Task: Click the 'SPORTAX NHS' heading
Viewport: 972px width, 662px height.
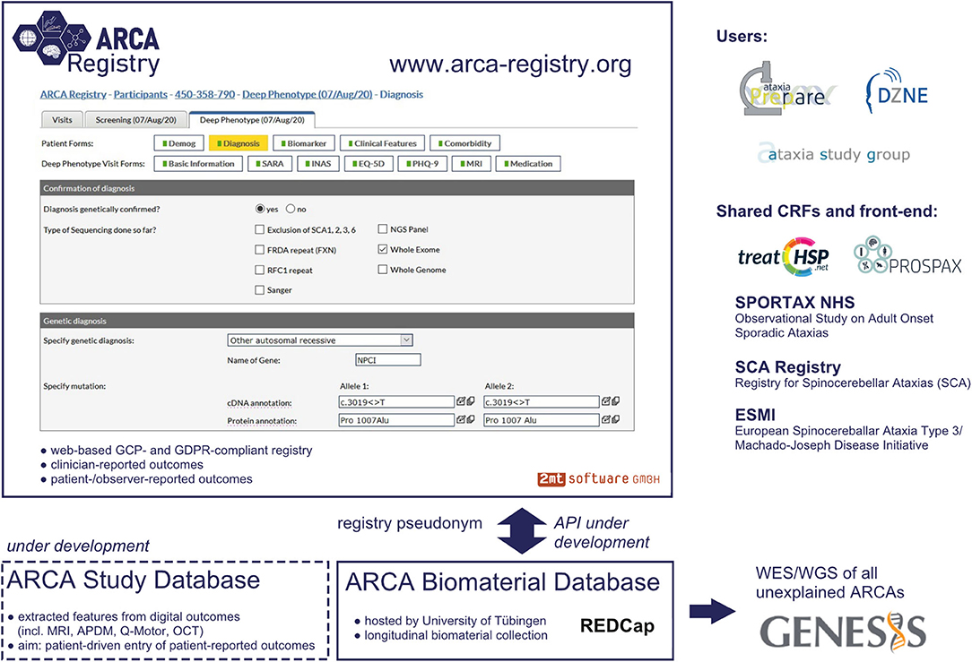Action: click(x=794, y=302)
